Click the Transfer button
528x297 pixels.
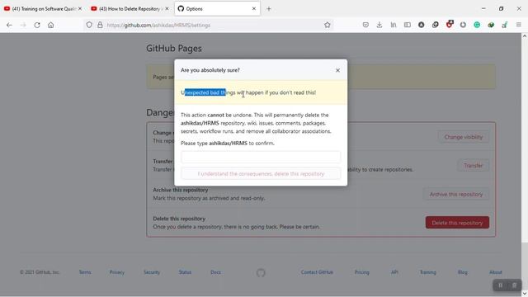pos(473,166)
